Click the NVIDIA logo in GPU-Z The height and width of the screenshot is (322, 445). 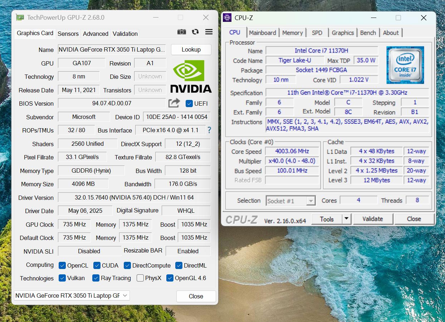coord(191,77)
